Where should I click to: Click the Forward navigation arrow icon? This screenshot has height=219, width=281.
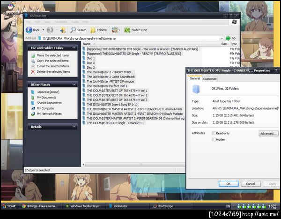point(50,30)
